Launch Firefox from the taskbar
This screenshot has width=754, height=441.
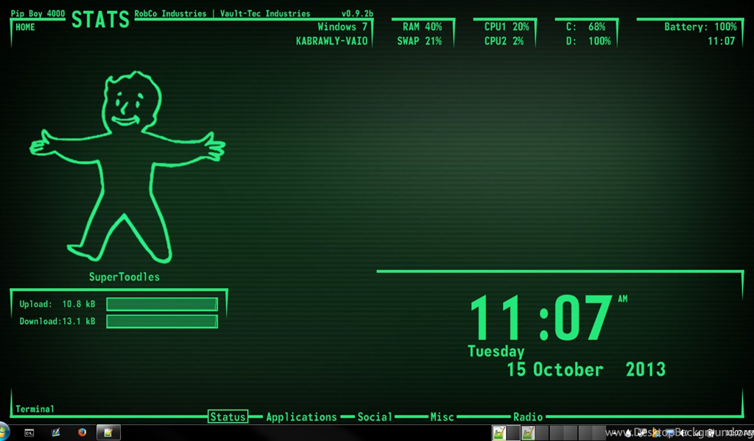click(82, 432)
